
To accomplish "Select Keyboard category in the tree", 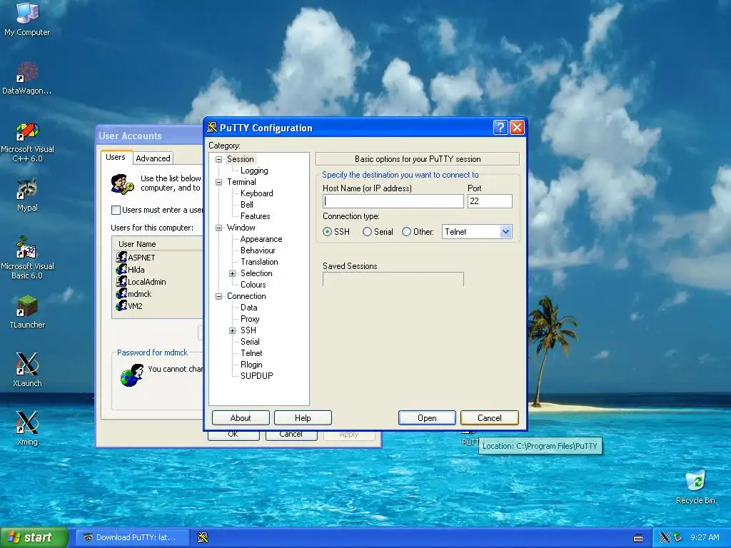I will click(x=256, y=193).
